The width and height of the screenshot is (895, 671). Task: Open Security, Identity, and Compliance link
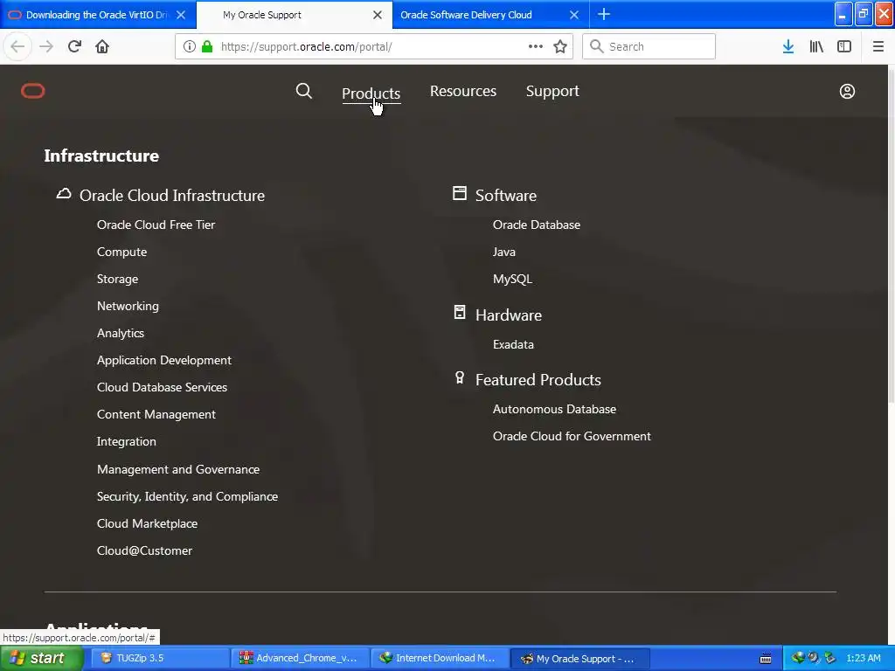pyautogui.click(x=187, y=497)
